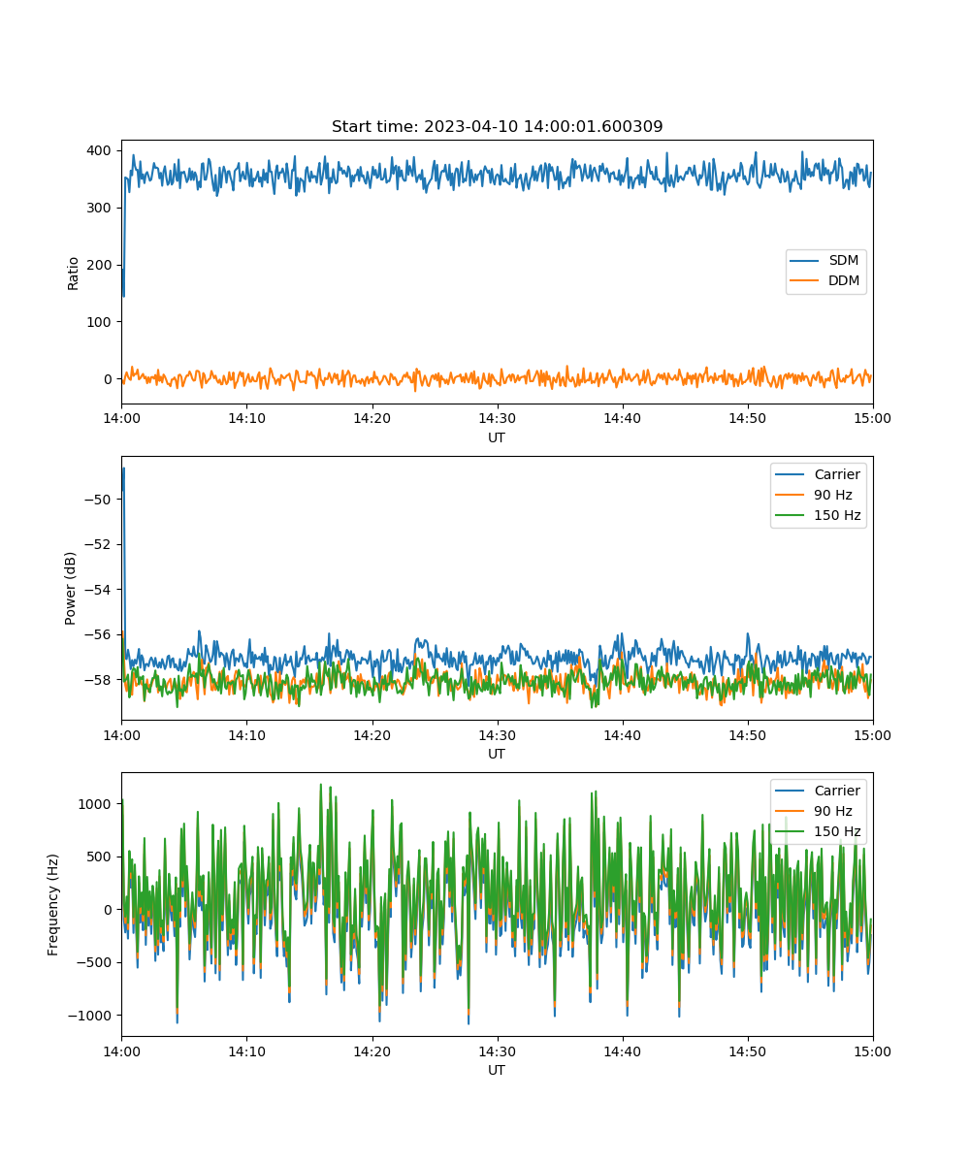The image size is (970, 1164).
Task: Click the 400 tick on the Ratio axis
Action: (x=101, y=150)
